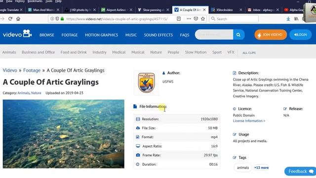Open the Bookmarks menu
This screenshot has width=316, height=178.
click(x=35, y=1)
